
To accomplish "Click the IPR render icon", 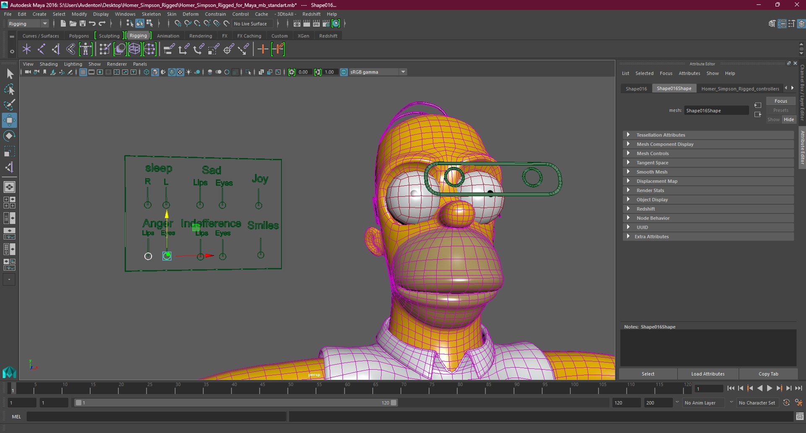I will tap(316, 24).
